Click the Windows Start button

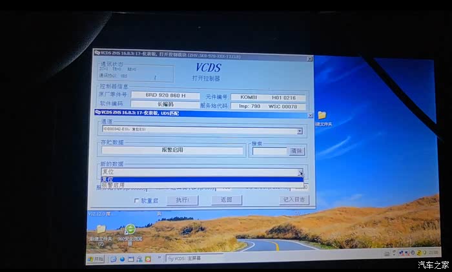[96, 258]
